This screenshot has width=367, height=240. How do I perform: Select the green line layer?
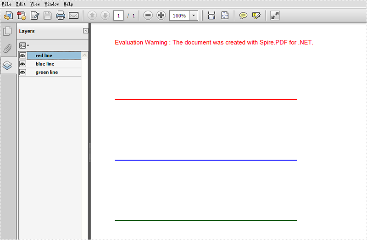click(54, 73)
